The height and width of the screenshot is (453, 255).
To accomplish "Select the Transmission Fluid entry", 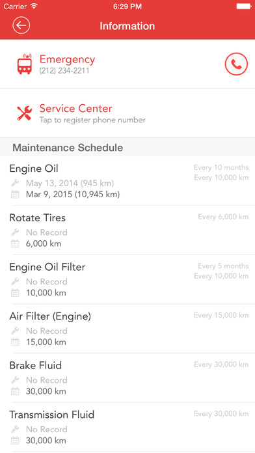I will coord(127,427).
